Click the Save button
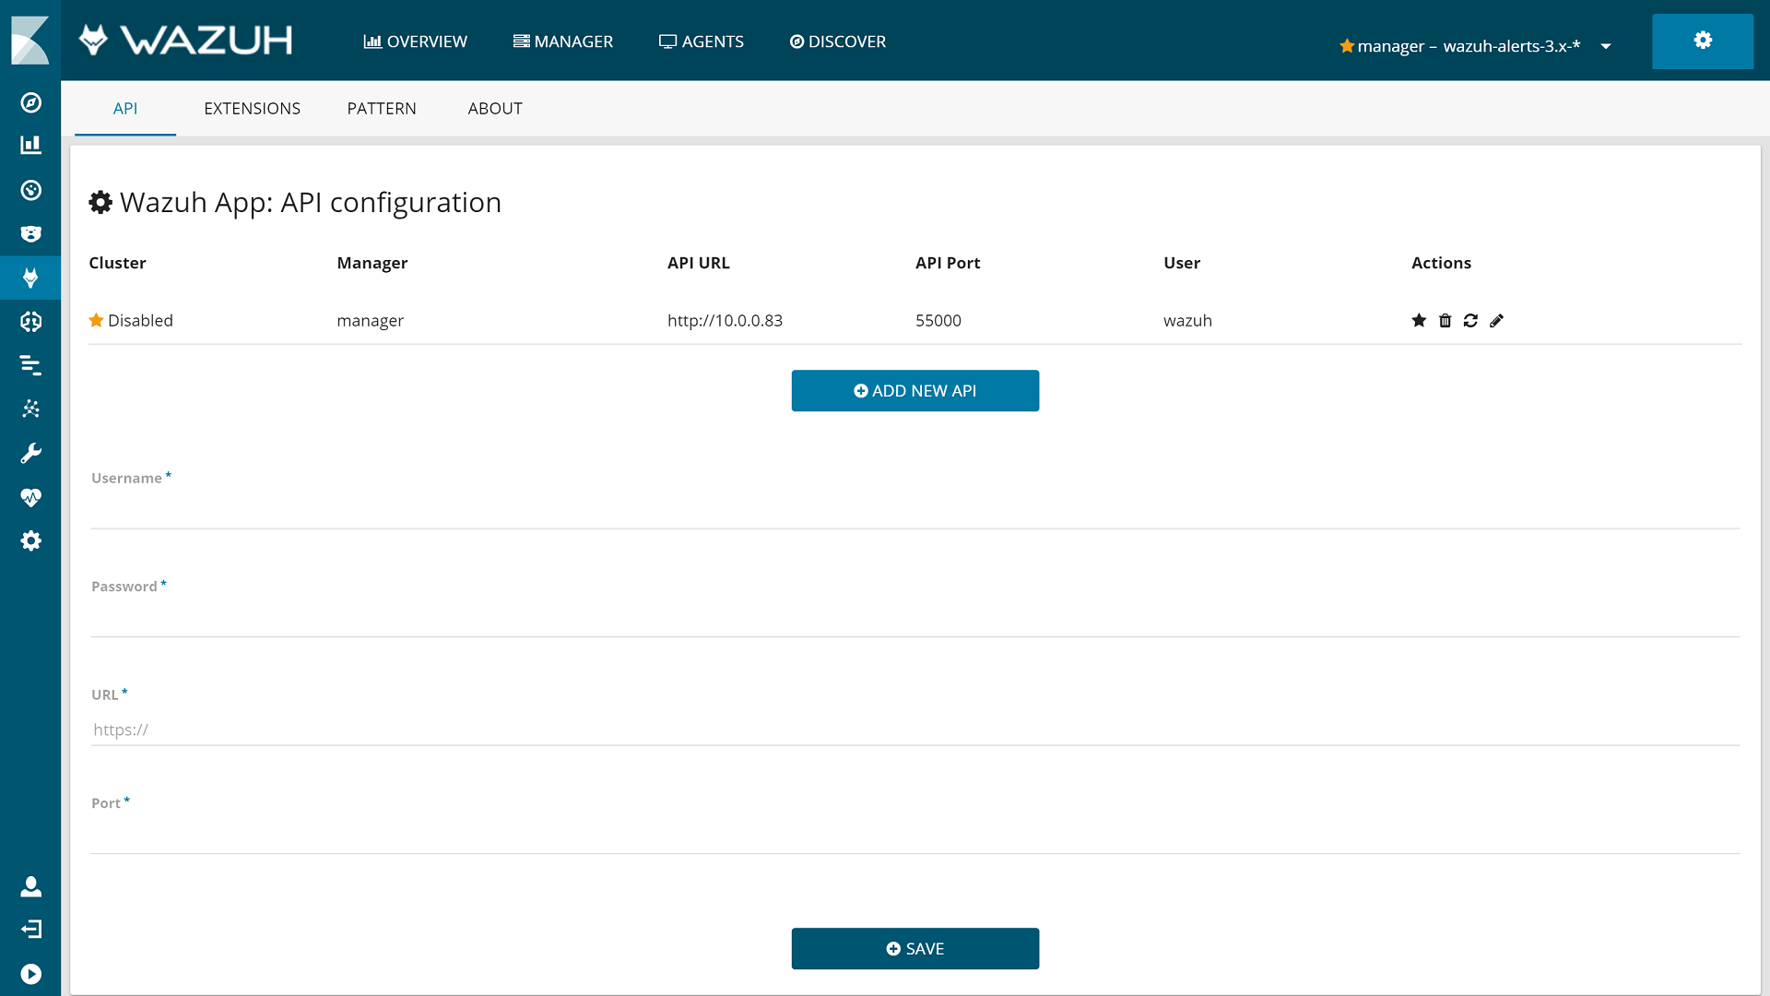Viewport: 1770px width, 996px height. (914, 949)
